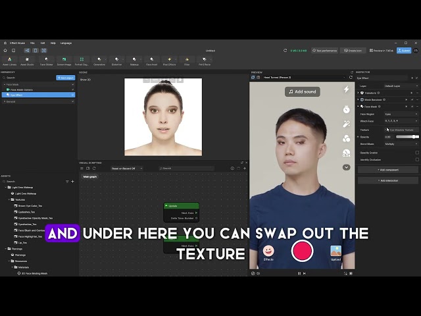This screenshot has width=421, height=316.
Task: Click the Preview in TikTok button
Action: 381,51
